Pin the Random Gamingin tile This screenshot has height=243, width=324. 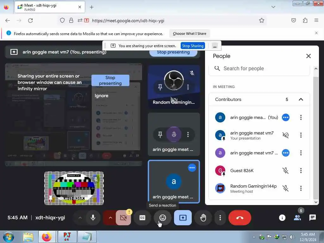(160, 87)
